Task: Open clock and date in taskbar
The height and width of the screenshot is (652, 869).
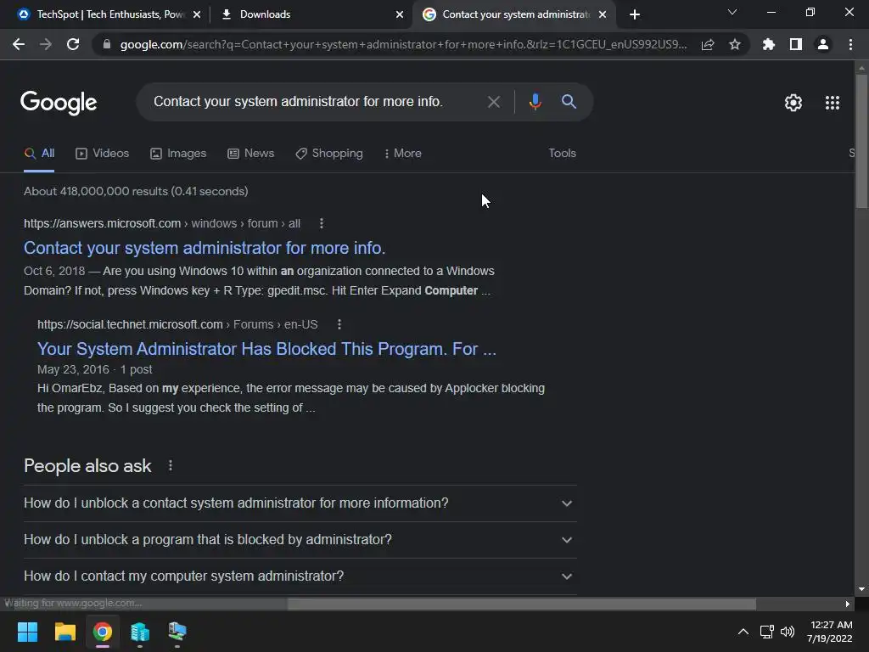Action: tap(830, 632)
